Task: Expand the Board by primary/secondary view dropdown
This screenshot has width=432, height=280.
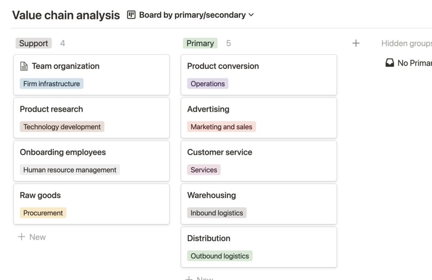Action: tap(251, 15)
